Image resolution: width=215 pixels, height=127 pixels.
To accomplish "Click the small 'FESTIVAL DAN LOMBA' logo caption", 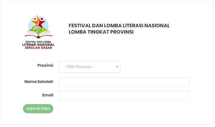I will tap(38, 42).
